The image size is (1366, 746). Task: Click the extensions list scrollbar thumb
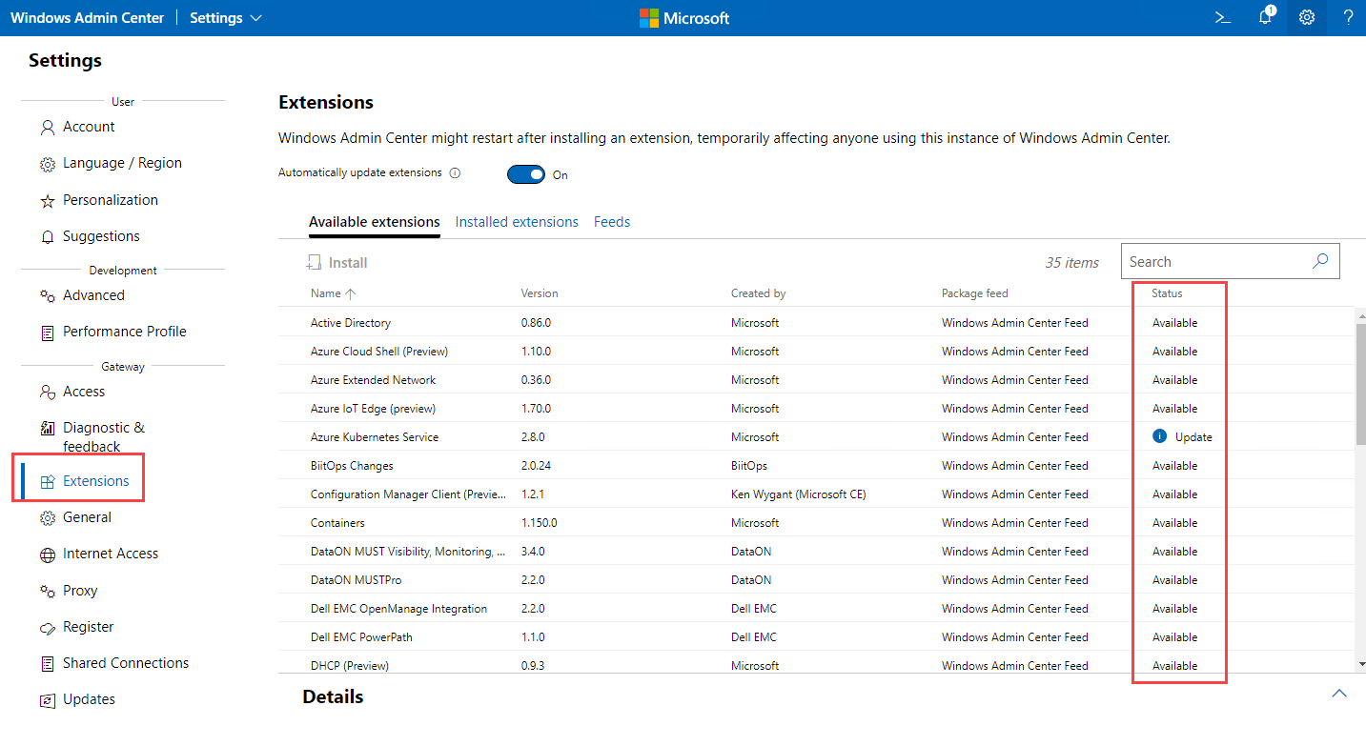point(1360,383)
